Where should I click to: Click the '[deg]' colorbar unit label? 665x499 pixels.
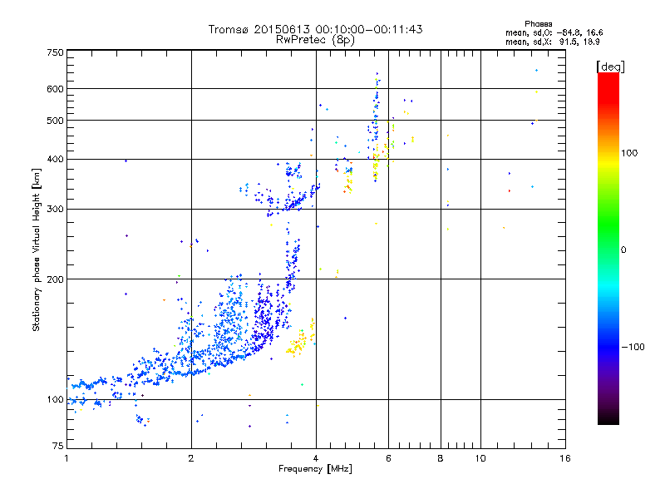(610, 67)
